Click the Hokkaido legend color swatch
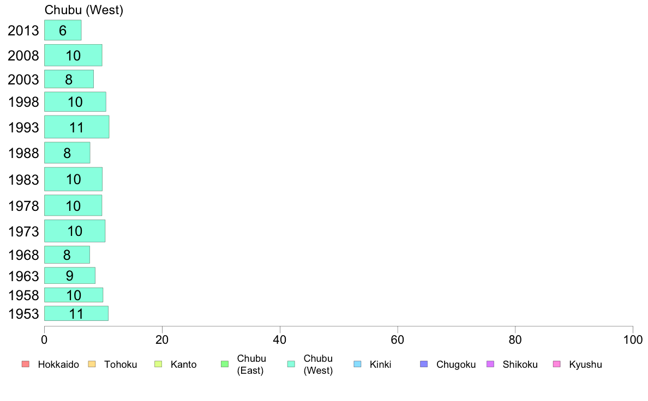This screenshot has height=401, width=648. pos(26,364)
